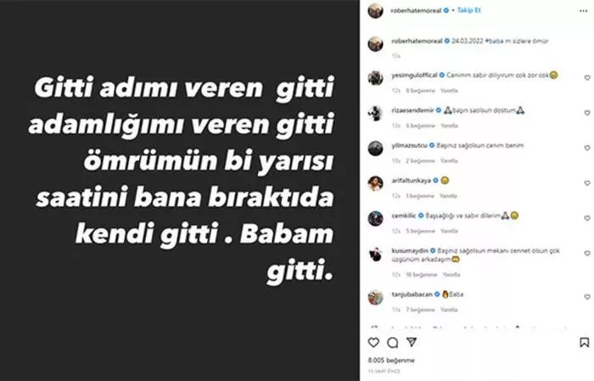
Task: Like cemkilic's comment heart icon
Action: [587, 218]
